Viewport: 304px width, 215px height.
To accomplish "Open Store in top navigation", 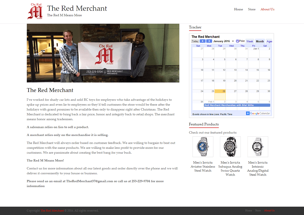I will click(252, 9).
